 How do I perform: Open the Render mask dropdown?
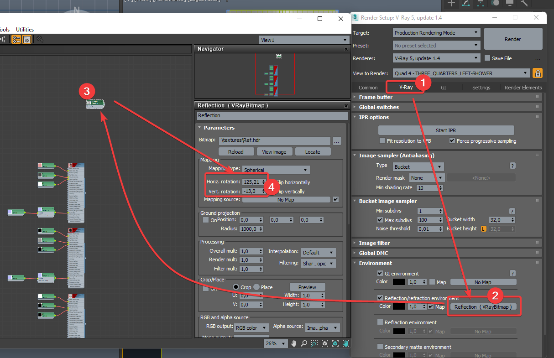tap(427, 178)
